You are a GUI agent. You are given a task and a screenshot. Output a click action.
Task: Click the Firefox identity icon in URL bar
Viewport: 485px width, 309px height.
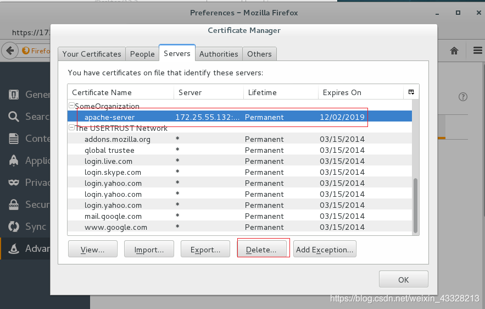pyautogui.click(x=26, y=51)
